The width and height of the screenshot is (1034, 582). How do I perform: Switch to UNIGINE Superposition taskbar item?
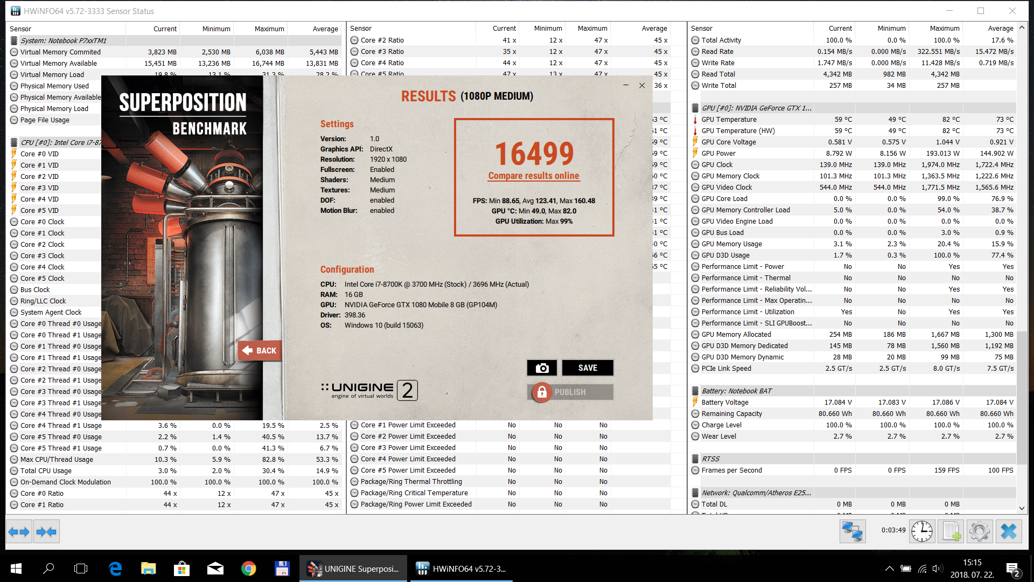(x=353, y=569)
